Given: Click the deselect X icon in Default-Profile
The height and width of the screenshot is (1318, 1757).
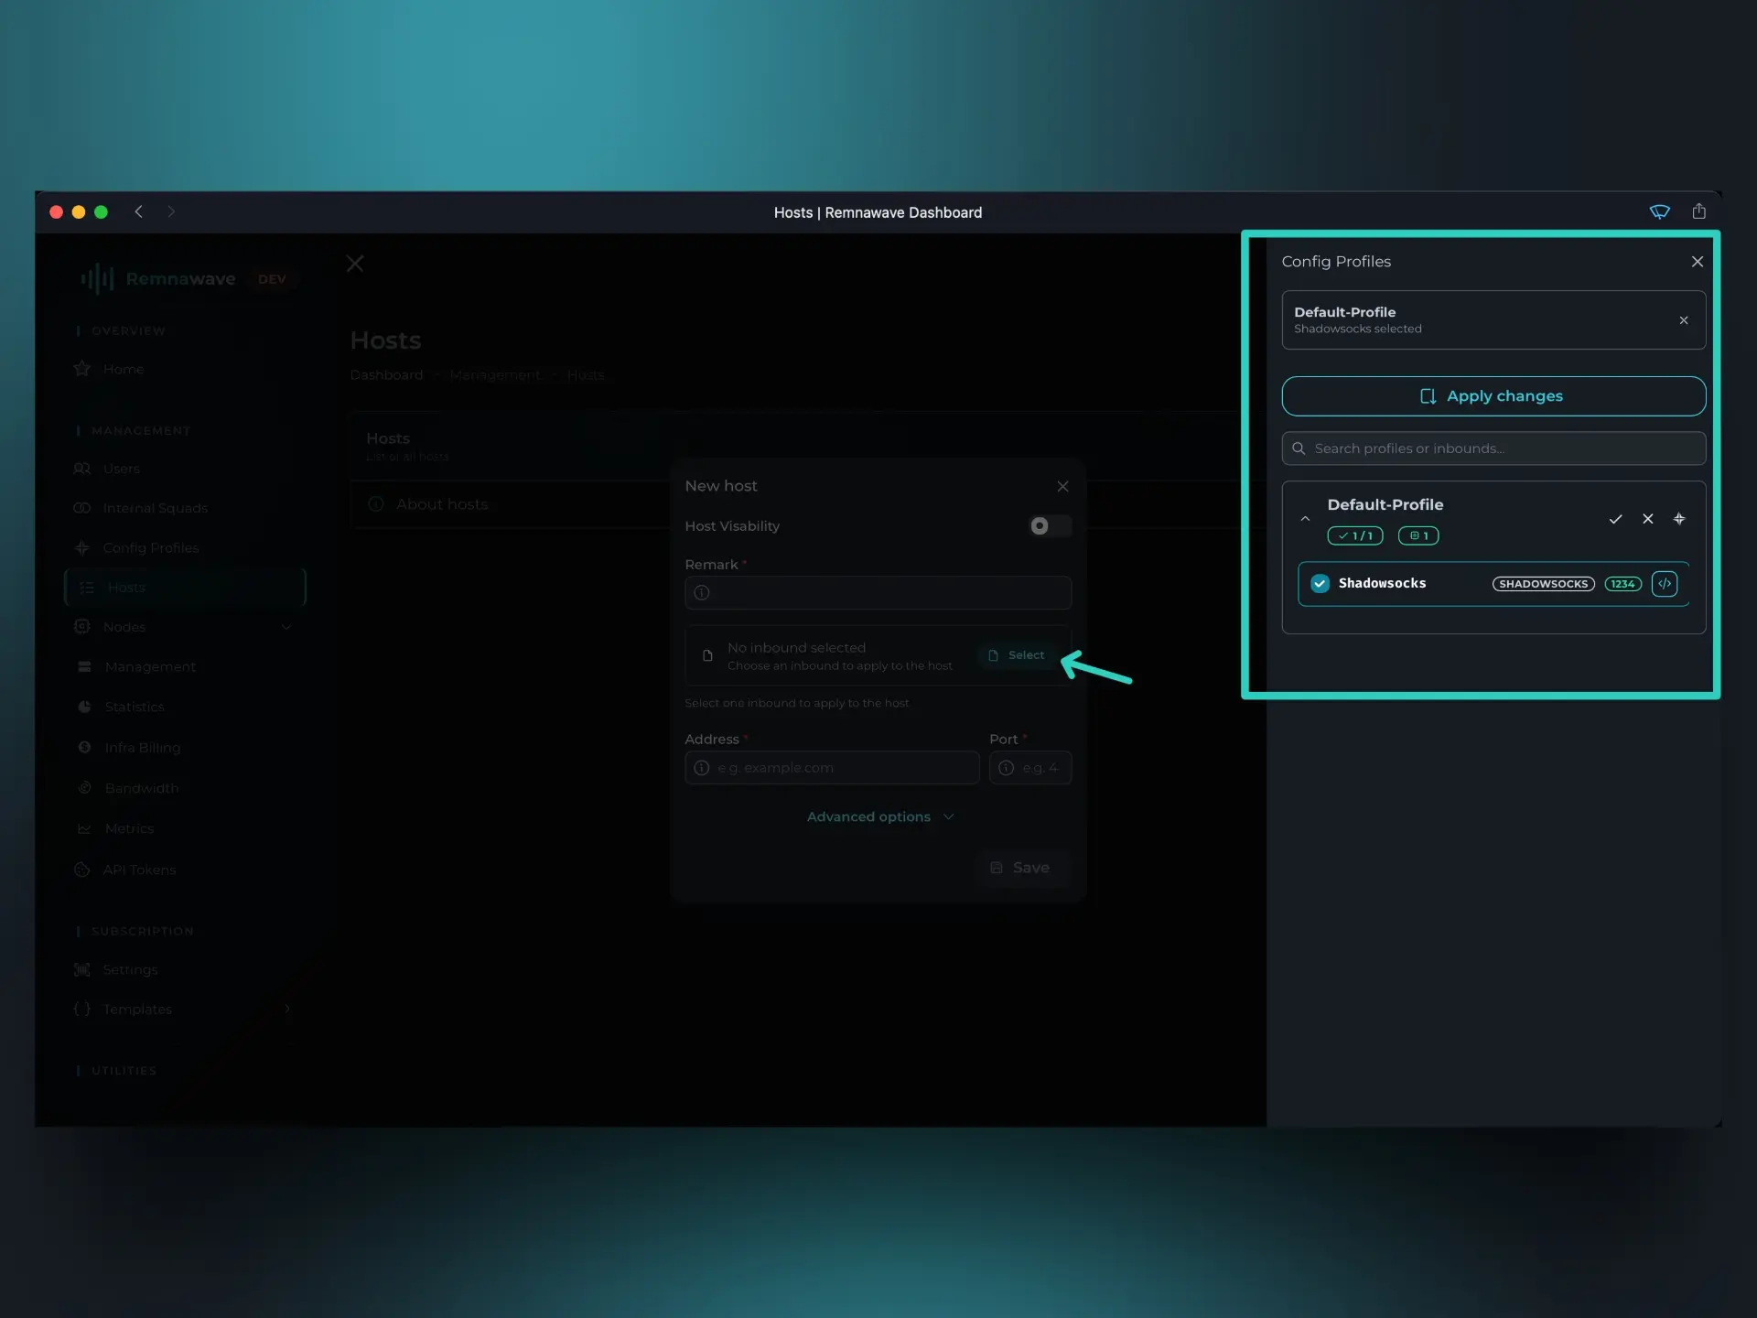Looking at the screenshot, I should 1648,519.
